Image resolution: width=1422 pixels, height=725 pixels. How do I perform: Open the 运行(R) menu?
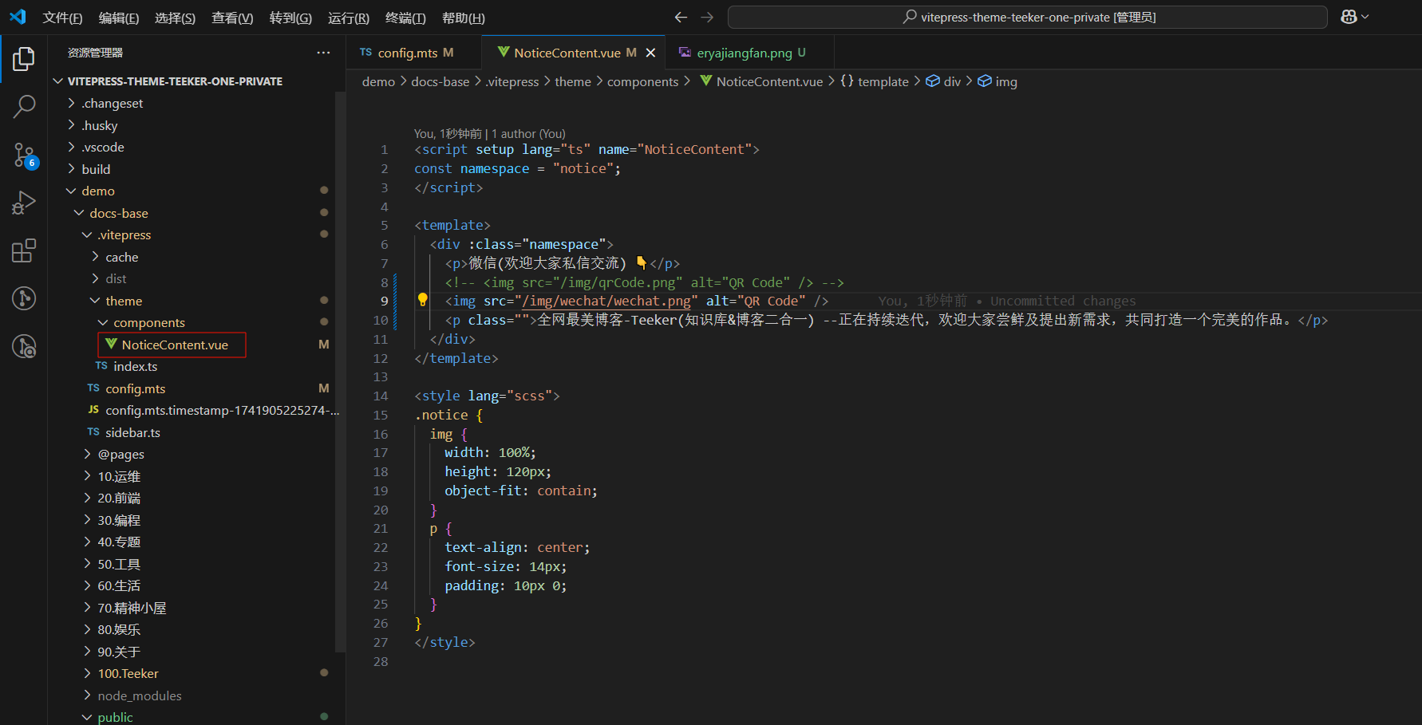349,18
